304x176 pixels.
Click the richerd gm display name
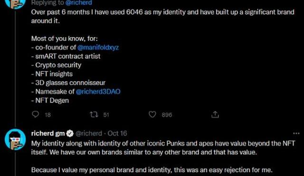tap(48, 133)
